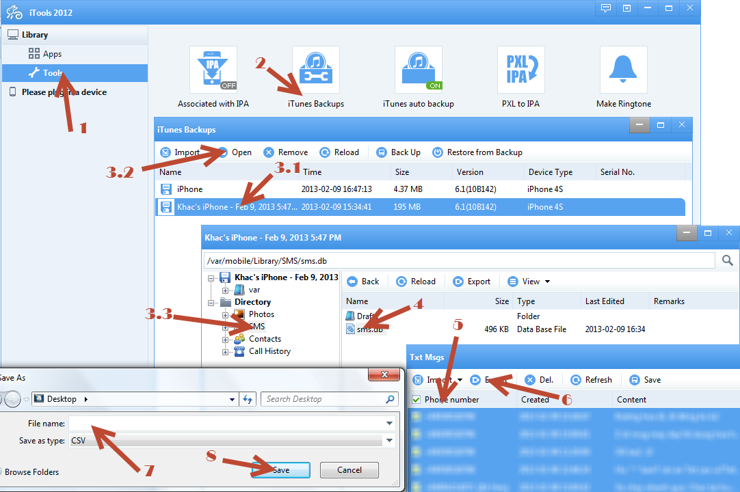This screenshot has height=492, width=740.
Task: Click Reload in iTunes Backups toolbar
Action: pyautogui.click(x=339, y=152)
